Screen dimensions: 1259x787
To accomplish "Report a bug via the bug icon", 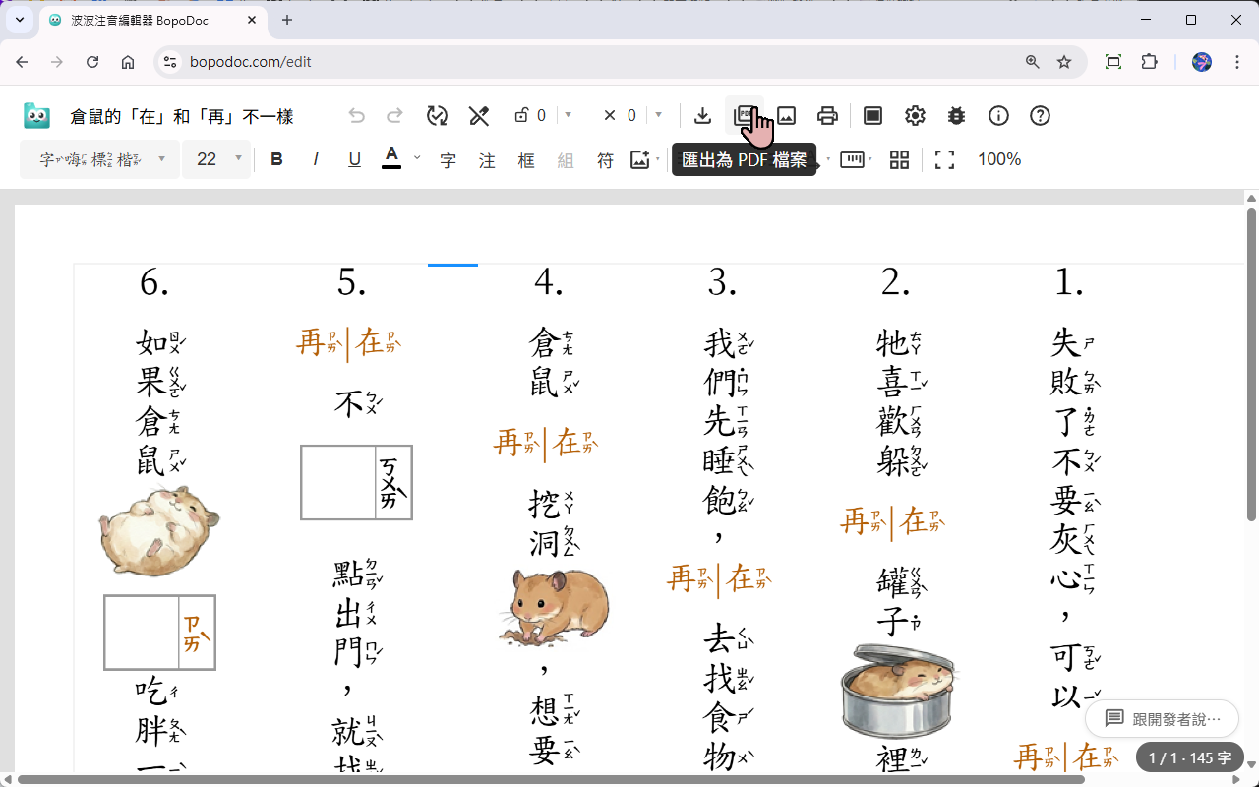I will coord(956,115).
